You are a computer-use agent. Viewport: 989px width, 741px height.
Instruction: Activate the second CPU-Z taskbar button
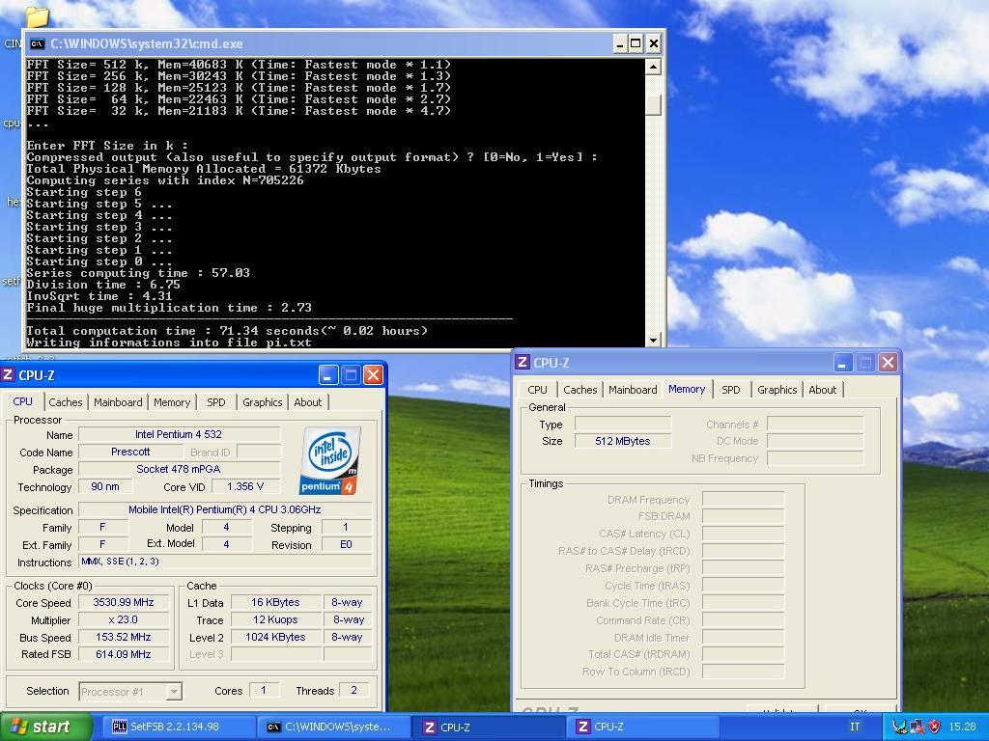pos(641,727)
